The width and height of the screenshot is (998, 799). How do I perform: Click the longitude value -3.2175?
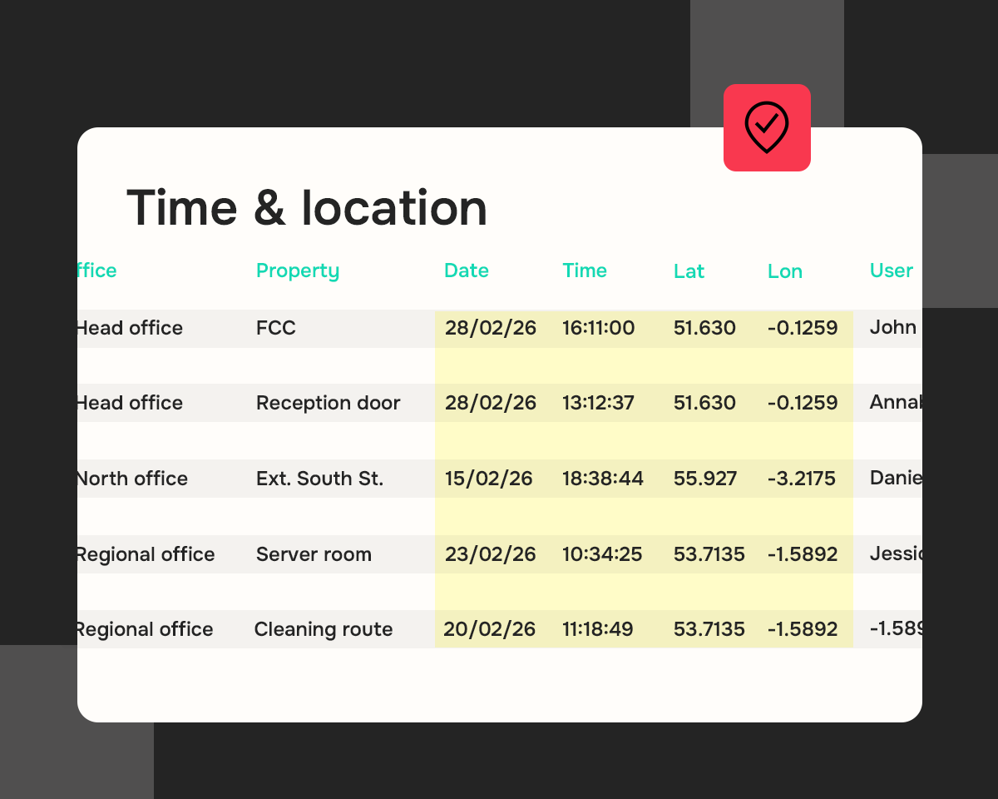[802, 479]
